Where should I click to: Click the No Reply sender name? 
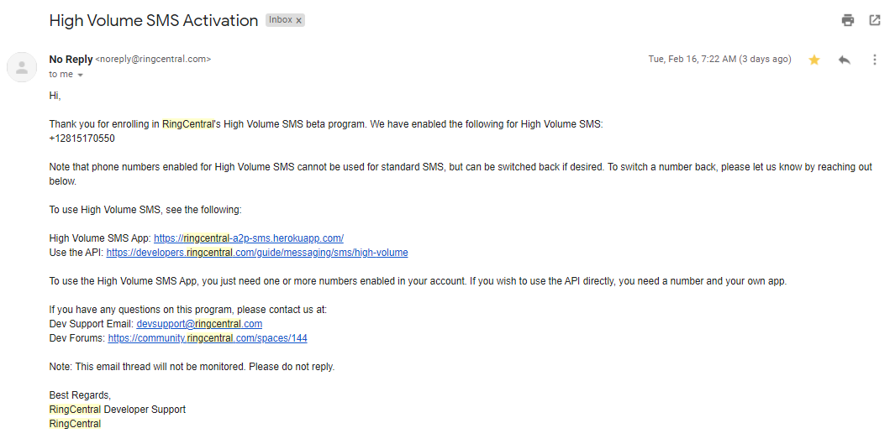click(x=71, y=60)
